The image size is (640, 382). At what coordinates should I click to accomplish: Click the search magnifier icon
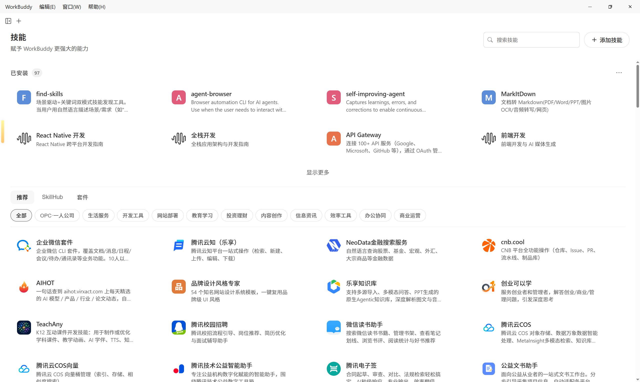point(490,40)
